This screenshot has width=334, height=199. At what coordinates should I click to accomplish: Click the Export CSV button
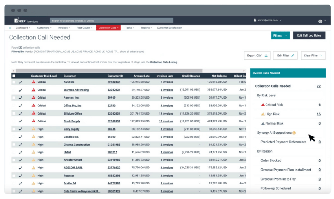pyautogui.click(x=257, y=56)
